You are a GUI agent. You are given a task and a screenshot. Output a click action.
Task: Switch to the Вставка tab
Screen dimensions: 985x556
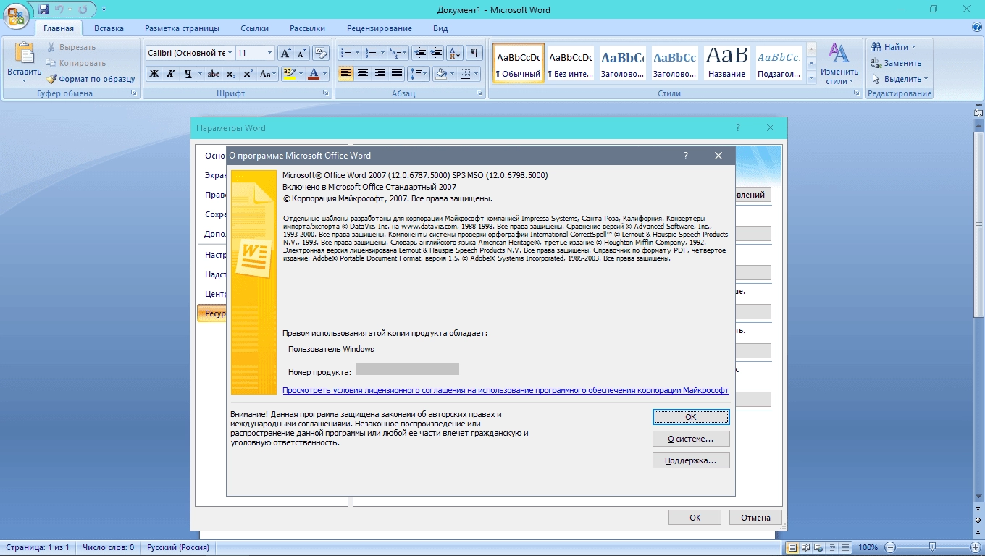tap(109, 28)
